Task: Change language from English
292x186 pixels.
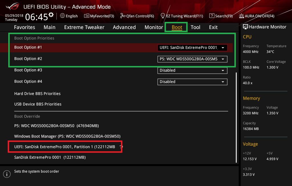Action: [x=72, y=16]
